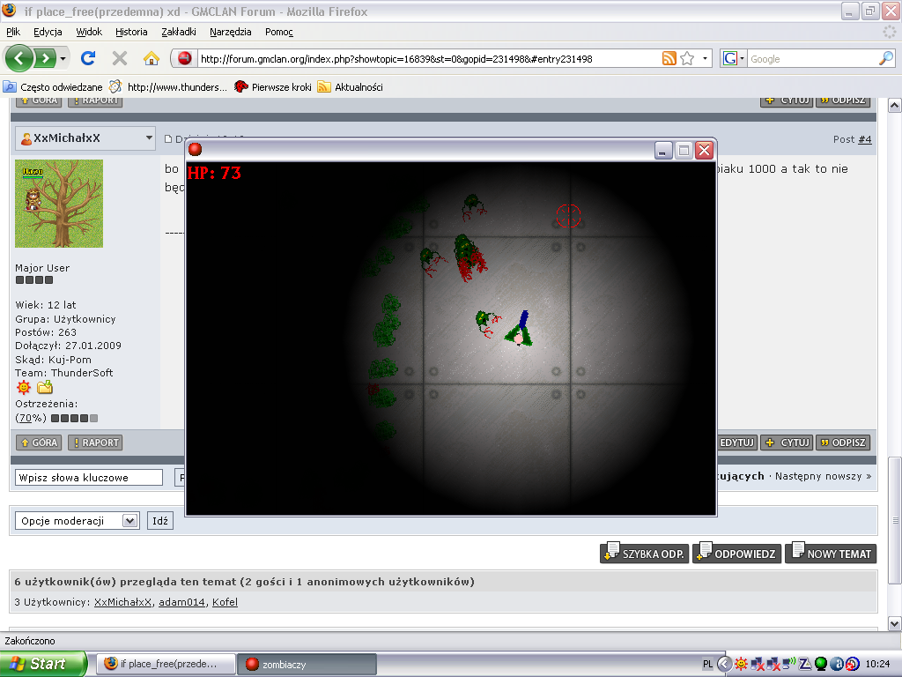The height and width of the screenshot is (677, 902).
Task: Switch to zombiaczy taskbar window
Action: point(307,664)
